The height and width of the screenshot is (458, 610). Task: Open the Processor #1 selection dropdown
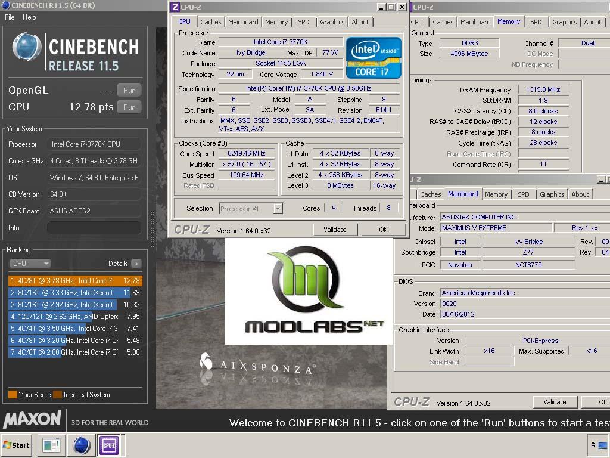coord(251,209)
